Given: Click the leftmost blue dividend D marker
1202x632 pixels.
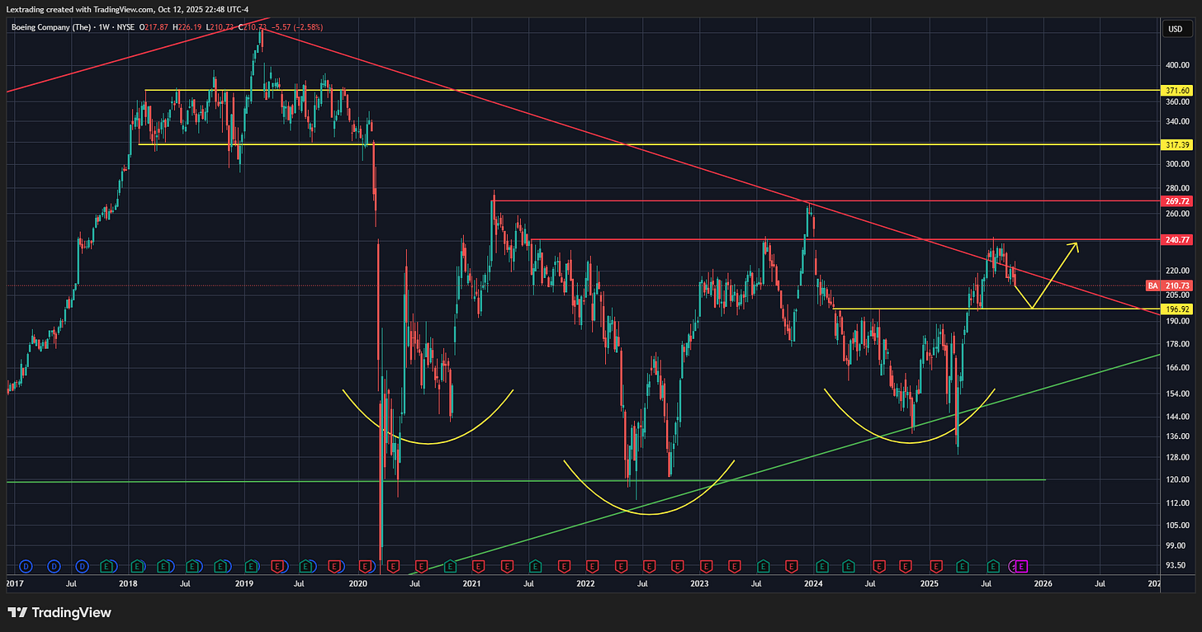Looking at the screenshot, I should pyautogui.click(x=26, y=566).
